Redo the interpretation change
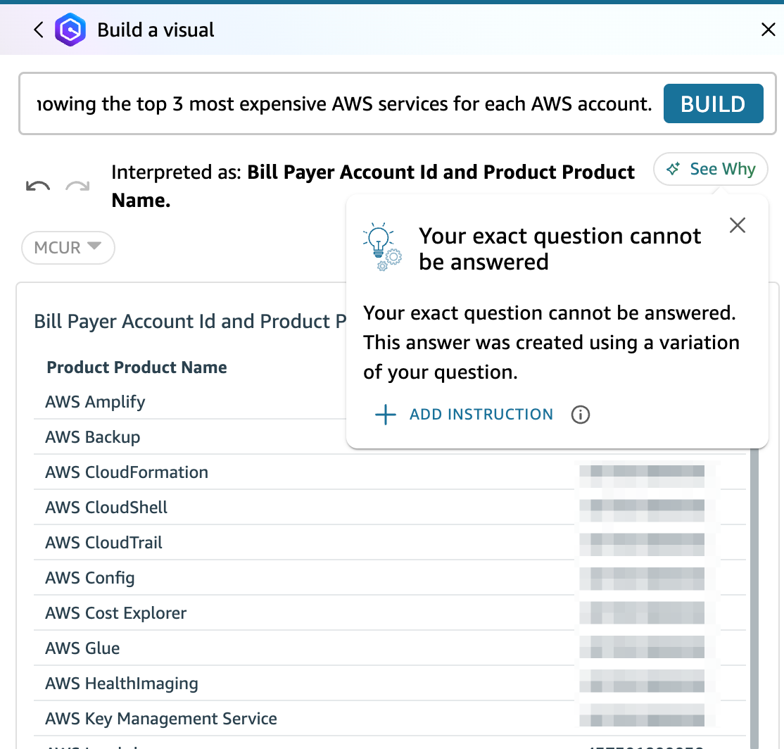Viewport: 784px width, 749px height. [77, 187]
